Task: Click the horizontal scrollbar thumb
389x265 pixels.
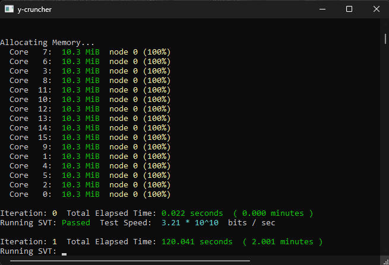Action: (129, 260)
